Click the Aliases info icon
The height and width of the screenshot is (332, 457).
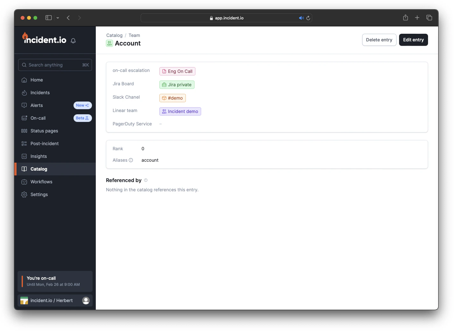(x=131, y=160)
